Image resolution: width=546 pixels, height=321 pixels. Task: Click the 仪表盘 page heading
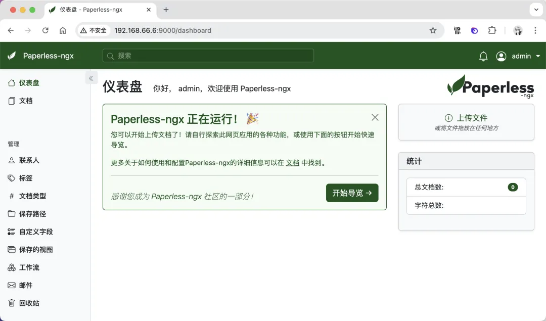click(x=122, y=86)
